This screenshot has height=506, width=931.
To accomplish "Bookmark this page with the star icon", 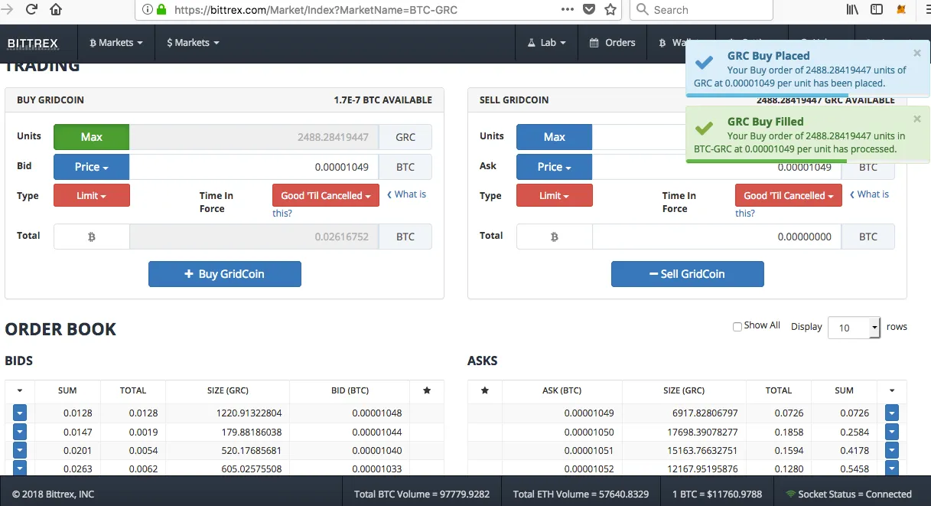I will tap(610, 10).
